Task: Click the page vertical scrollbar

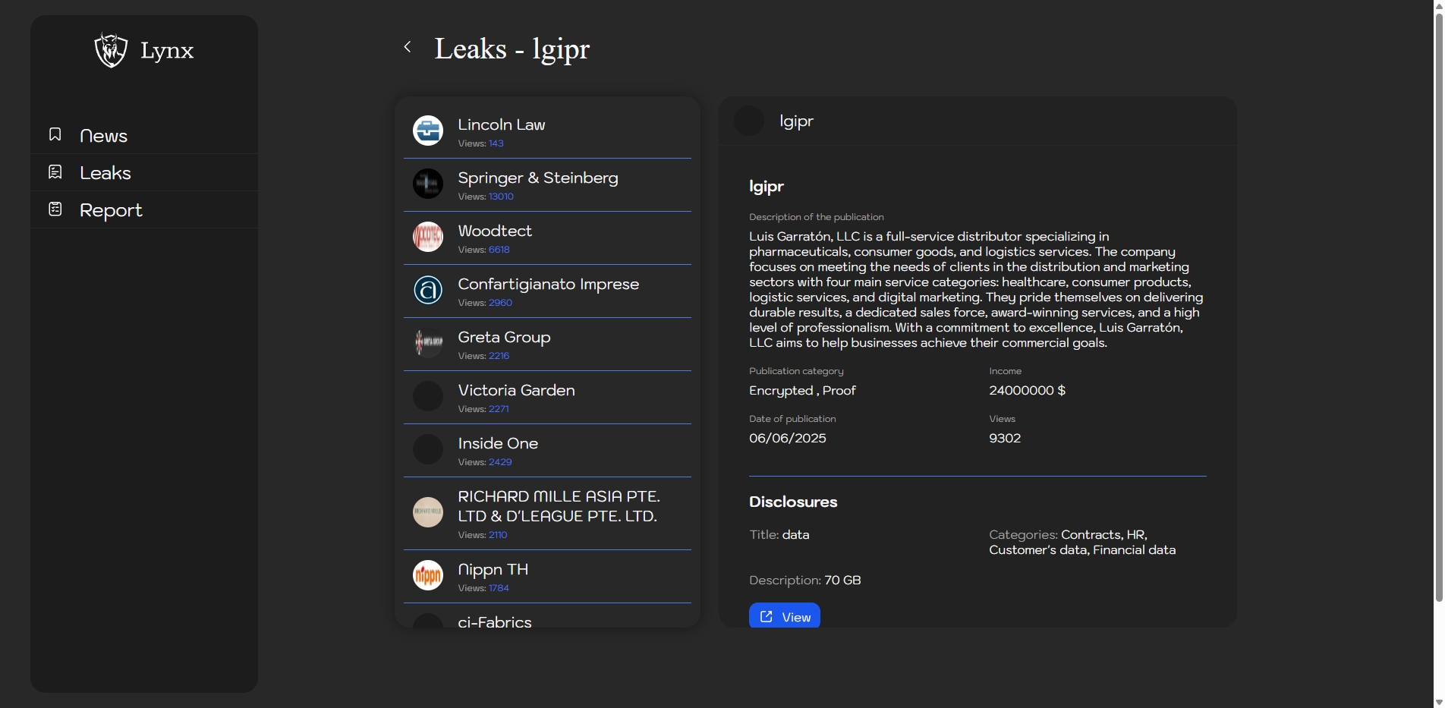Action: [x=1438, y=304]
